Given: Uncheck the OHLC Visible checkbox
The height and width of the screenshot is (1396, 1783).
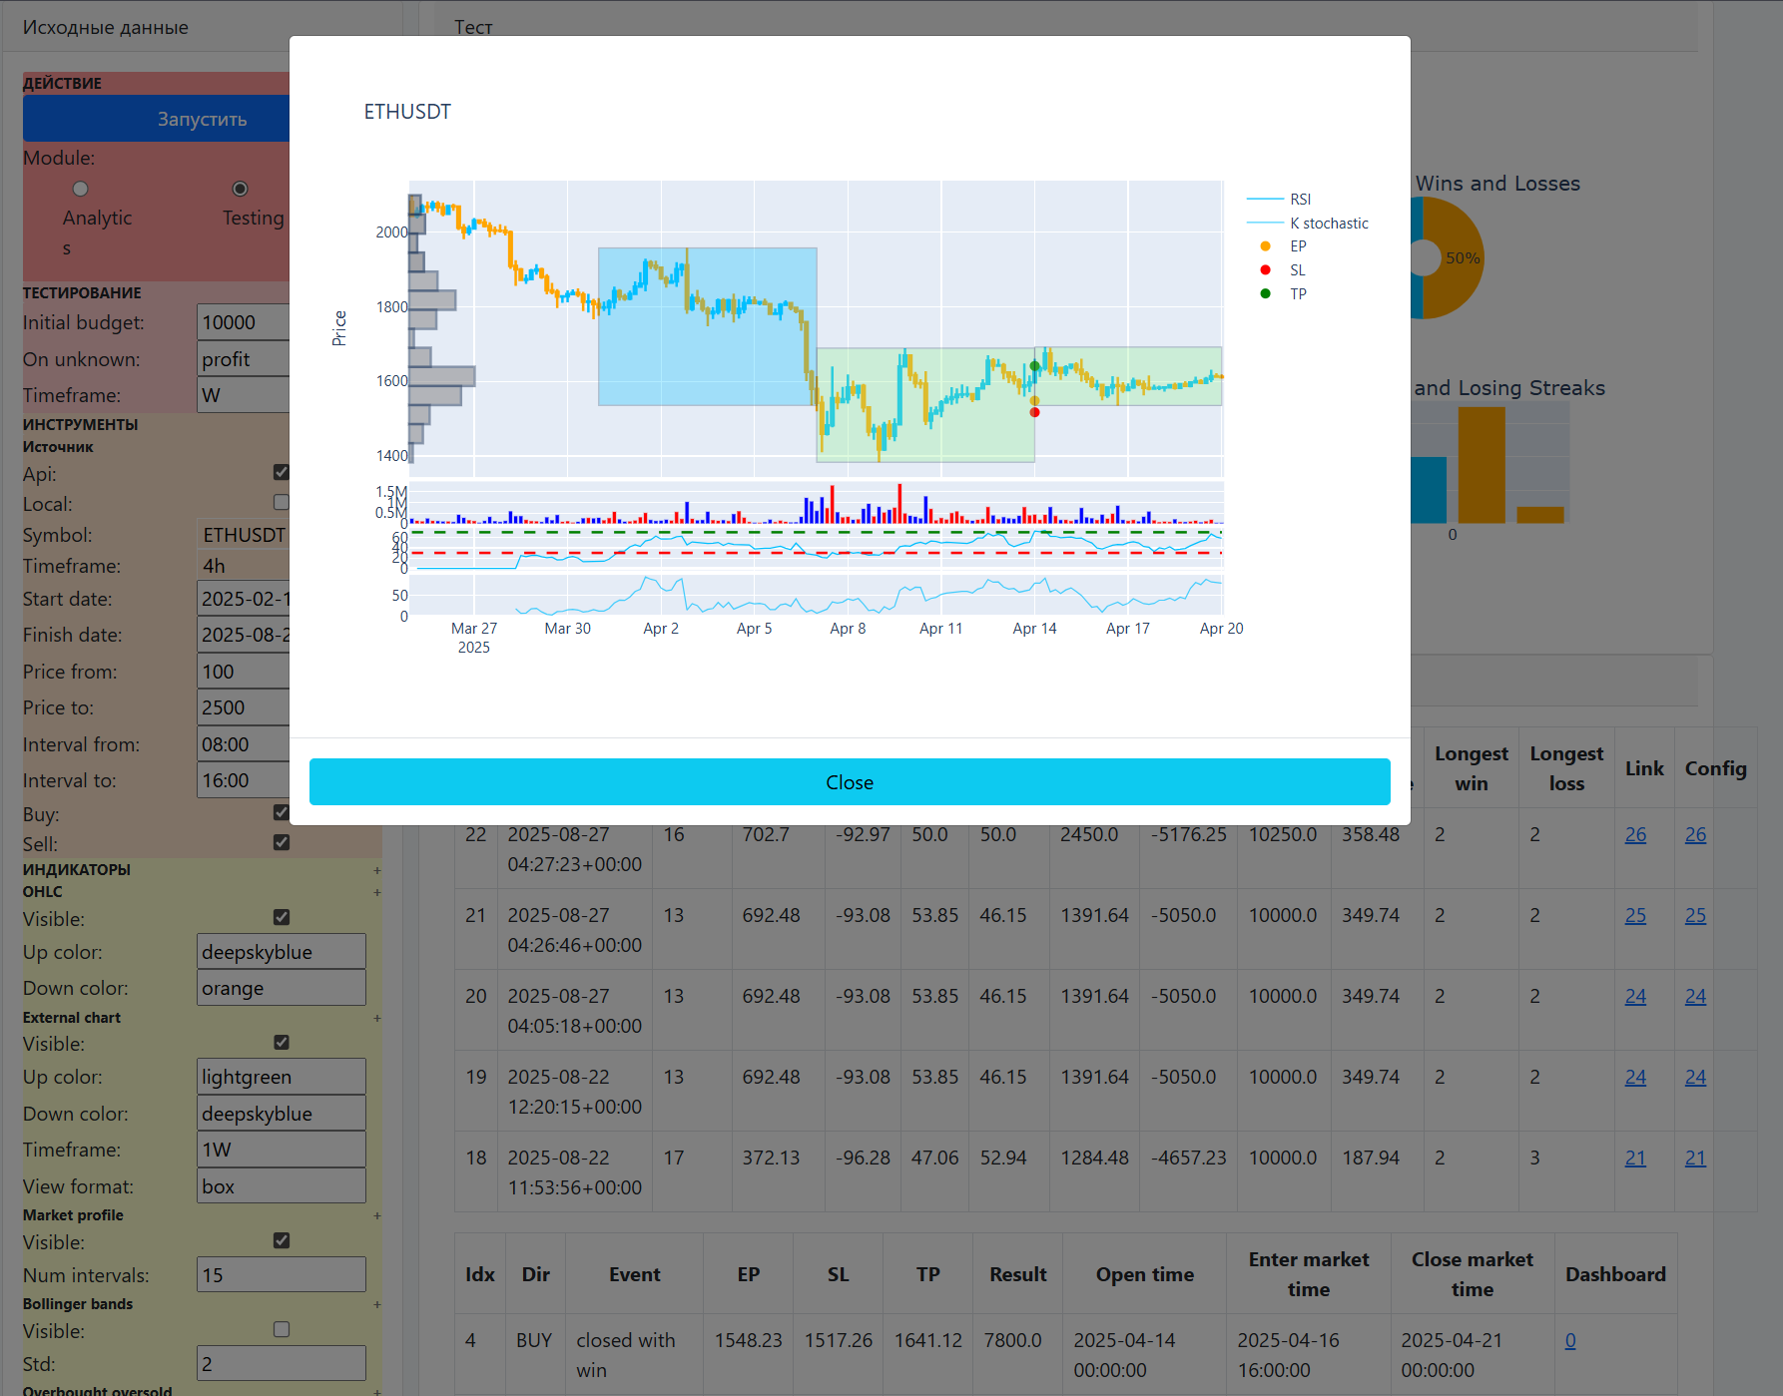Looking at the screenshot, I should pos(282,917).
